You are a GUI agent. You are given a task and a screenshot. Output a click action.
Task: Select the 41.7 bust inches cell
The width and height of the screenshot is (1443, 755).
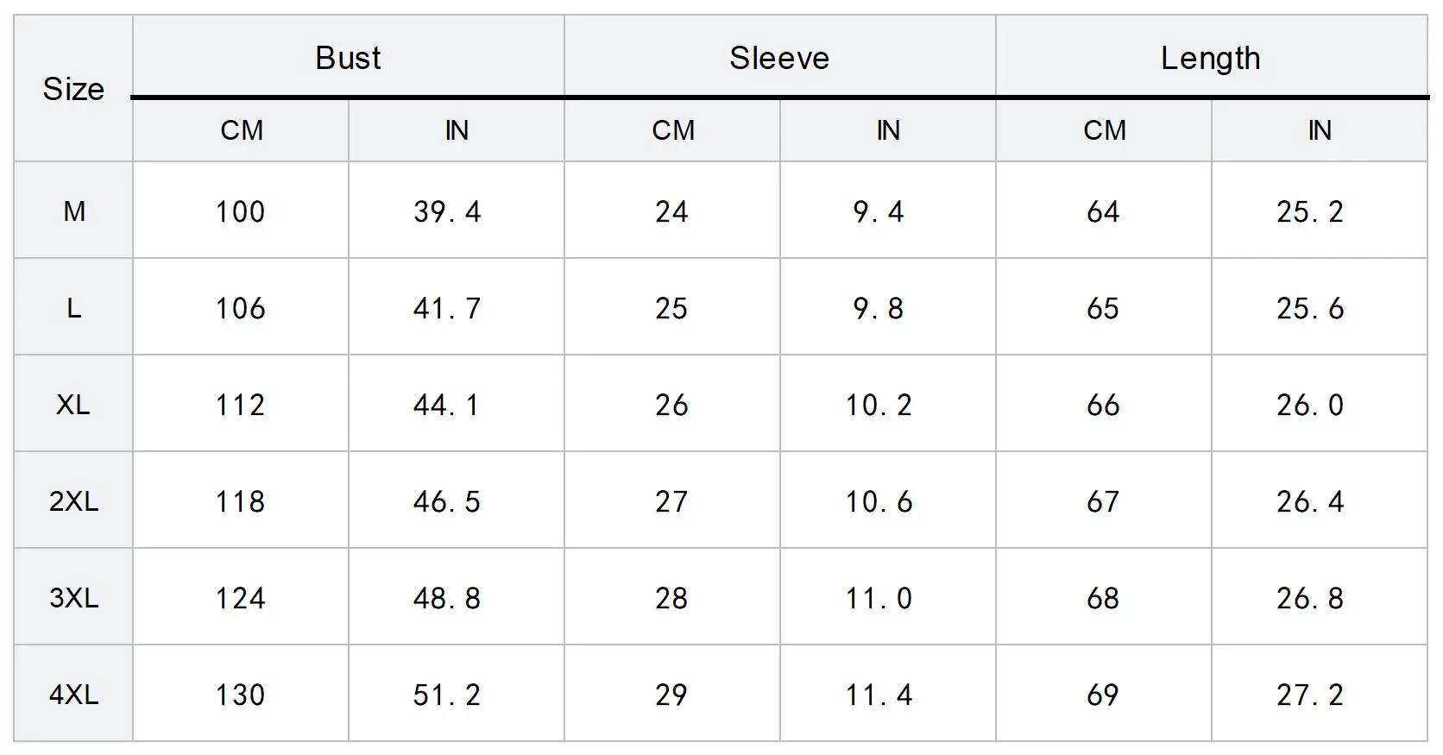[447, 308]
